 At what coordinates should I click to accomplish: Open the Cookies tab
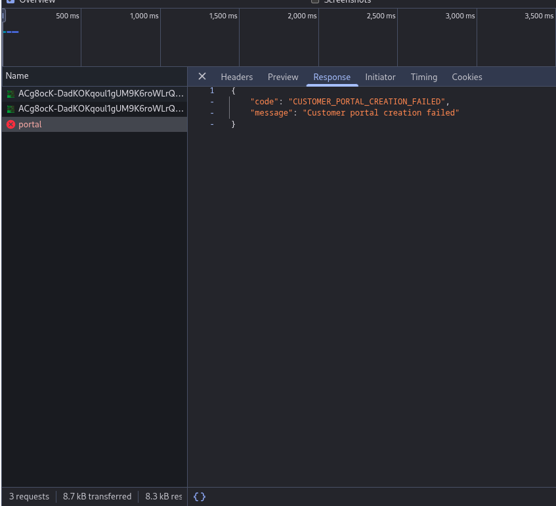click(x=467, y=77)
